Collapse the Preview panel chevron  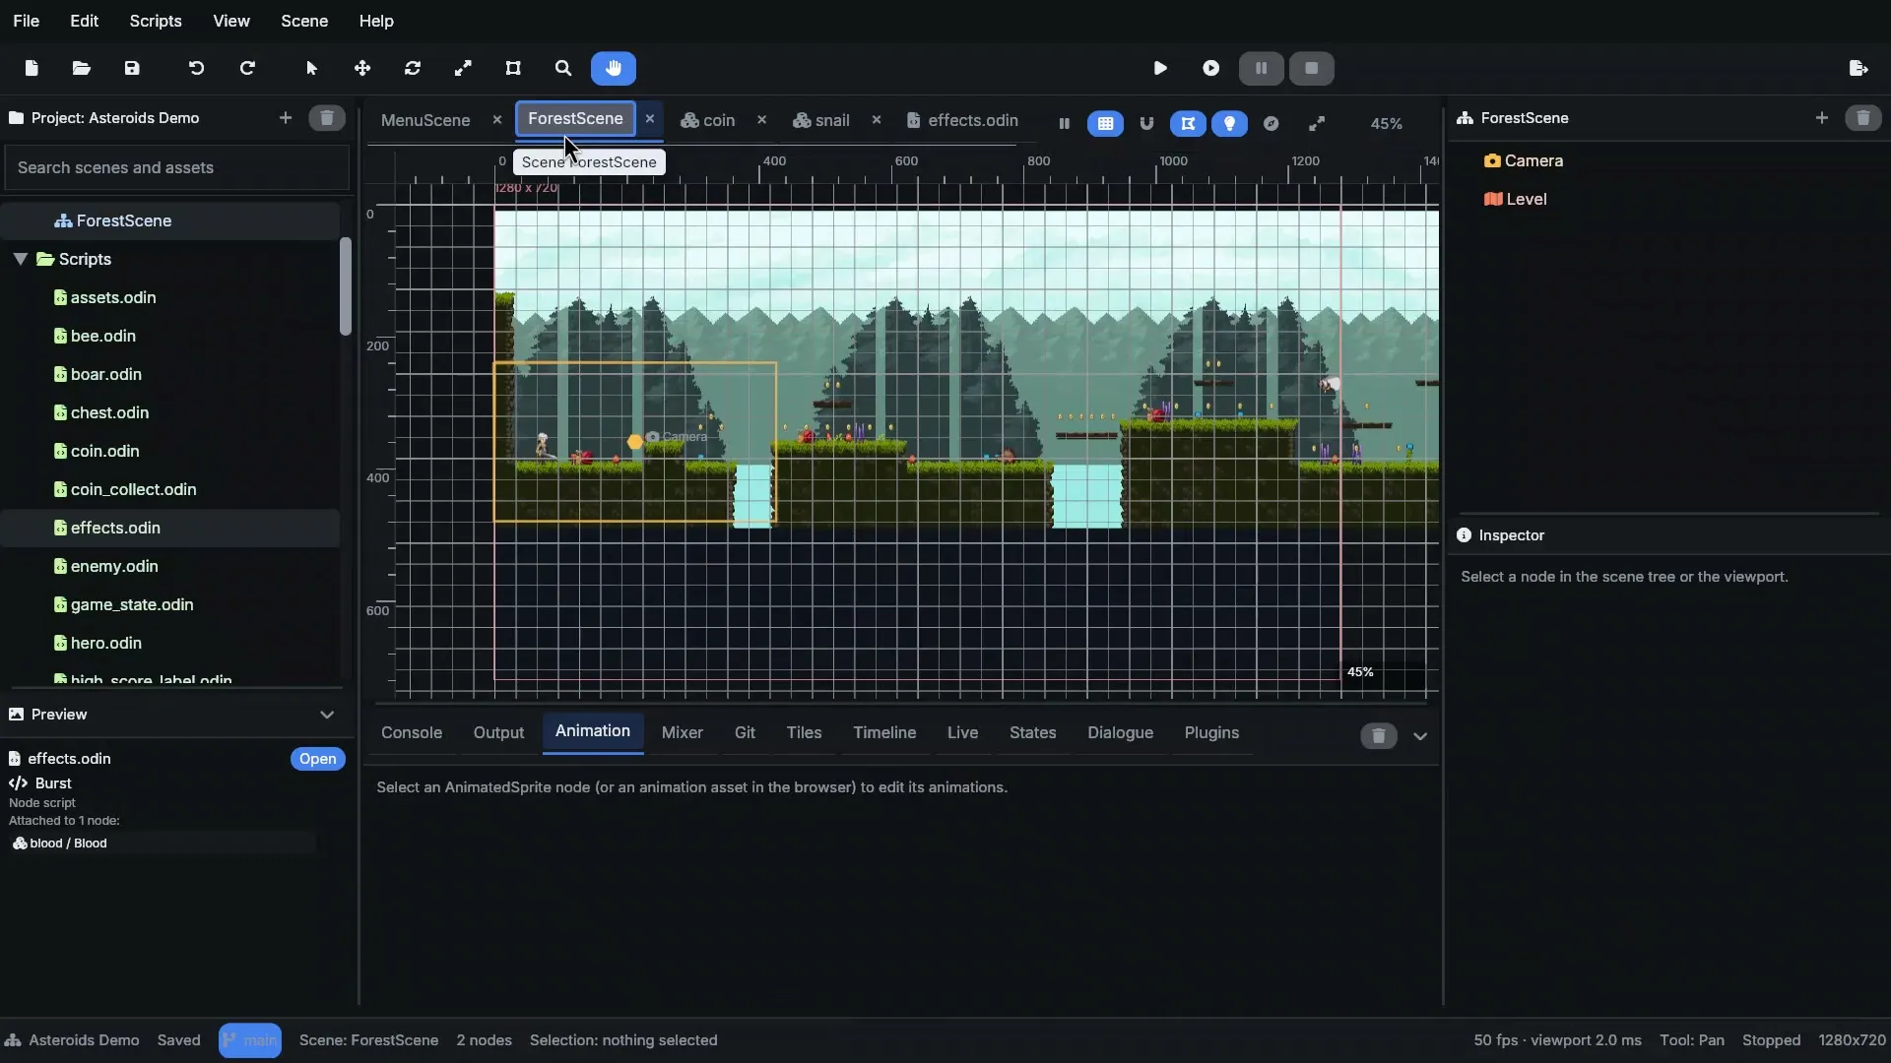click(327, 715)
